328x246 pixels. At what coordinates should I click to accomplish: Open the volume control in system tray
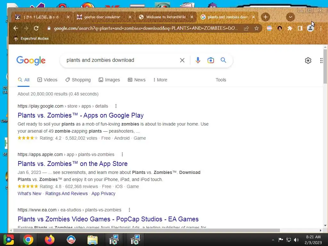(x=296, y=240)
